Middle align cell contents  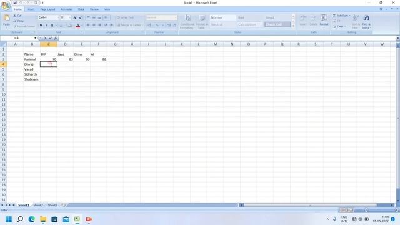click(94, 17)
